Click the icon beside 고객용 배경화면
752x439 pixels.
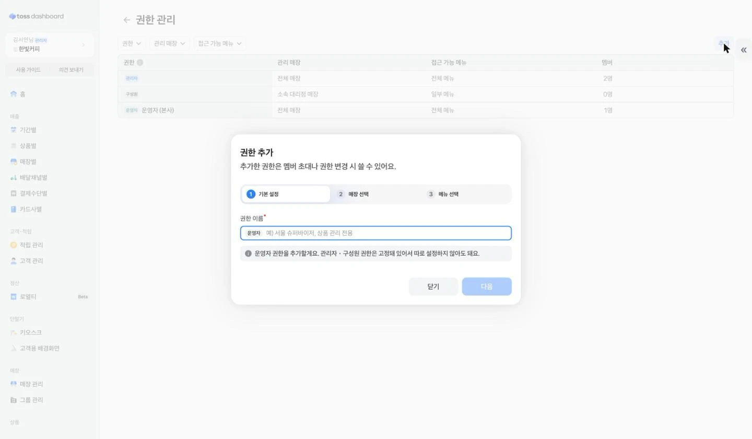coord(14,348)
